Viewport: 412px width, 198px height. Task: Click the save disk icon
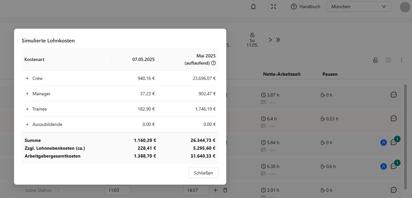(388, 60)
